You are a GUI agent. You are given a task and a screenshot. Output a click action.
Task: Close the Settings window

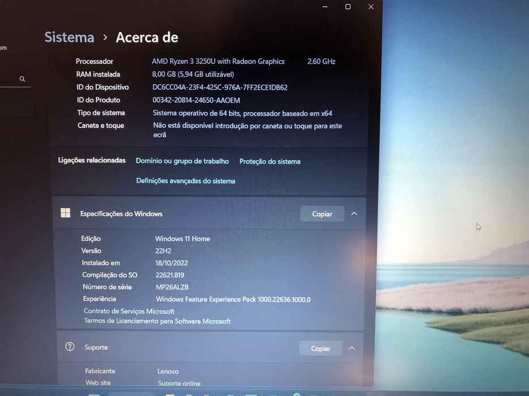(x=371, y=7)
